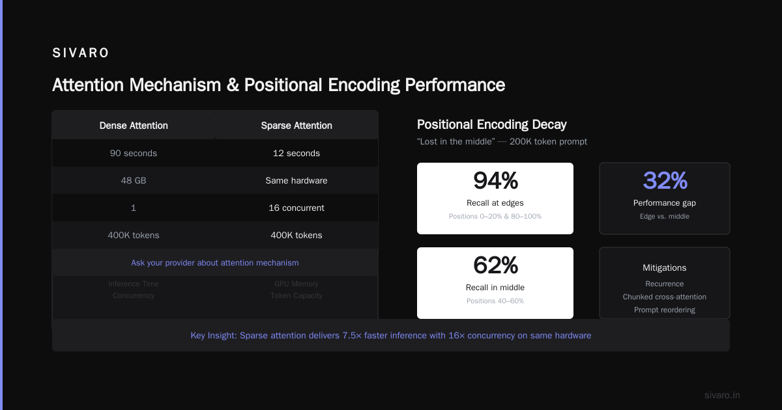
Task: Click the 'Prompt reordering' mitigation item
Action: (x=665, y=310)
